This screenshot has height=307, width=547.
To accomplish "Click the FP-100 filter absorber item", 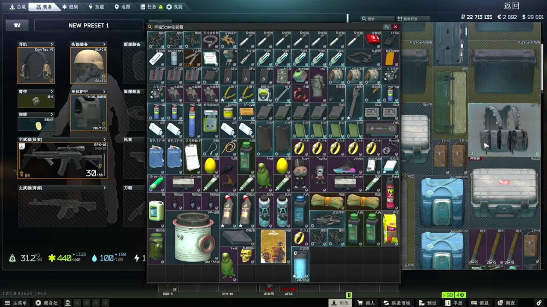I will (x=192, y=237).
